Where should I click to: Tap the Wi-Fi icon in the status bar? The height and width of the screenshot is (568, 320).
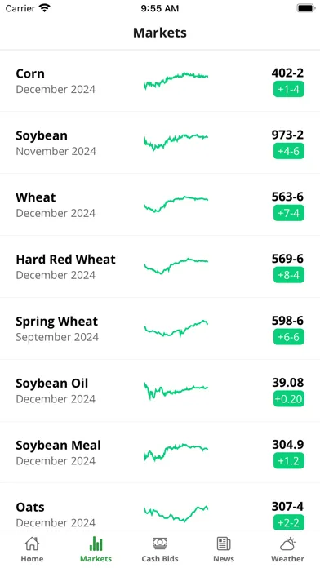point(45,8)
